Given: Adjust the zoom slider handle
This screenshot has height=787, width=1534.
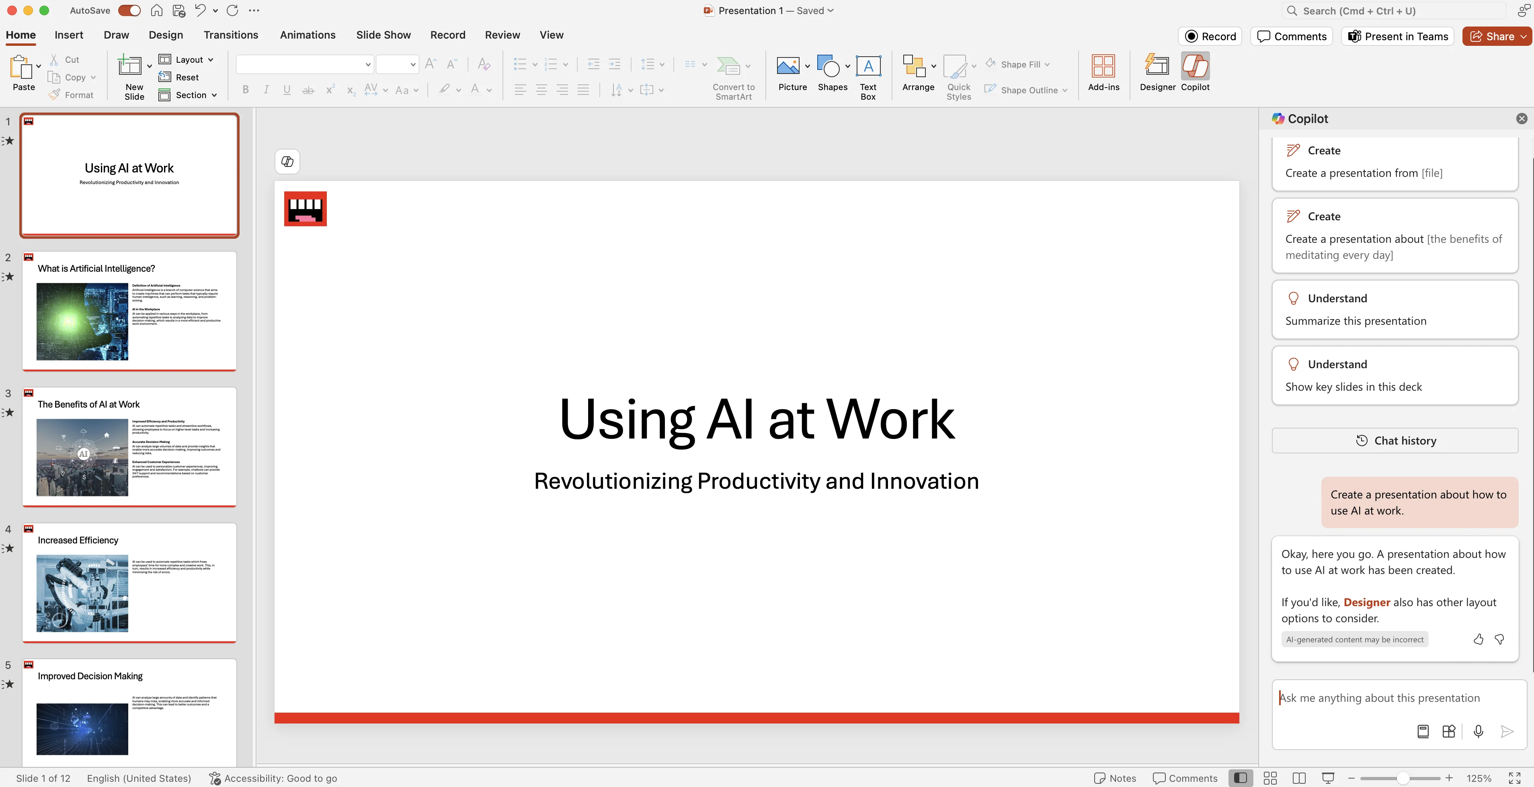Looking at the screenshot, I should click(x=1403, y=778).
